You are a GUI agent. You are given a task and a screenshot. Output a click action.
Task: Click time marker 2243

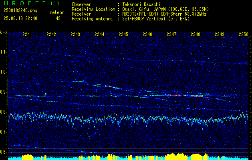(75, 34)
